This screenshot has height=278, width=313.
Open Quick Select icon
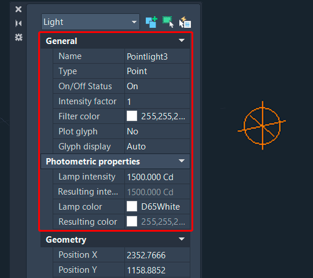(185, 22)
